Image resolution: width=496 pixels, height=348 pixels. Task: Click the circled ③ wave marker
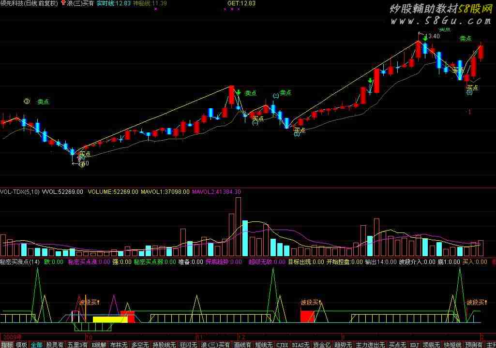[27, 101]
